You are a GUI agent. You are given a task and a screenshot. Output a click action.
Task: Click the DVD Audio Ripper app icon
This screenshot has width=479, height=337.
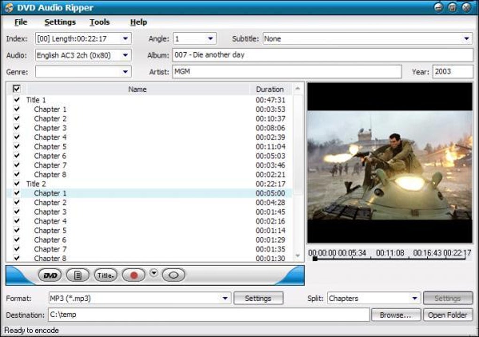click(9, 8)
